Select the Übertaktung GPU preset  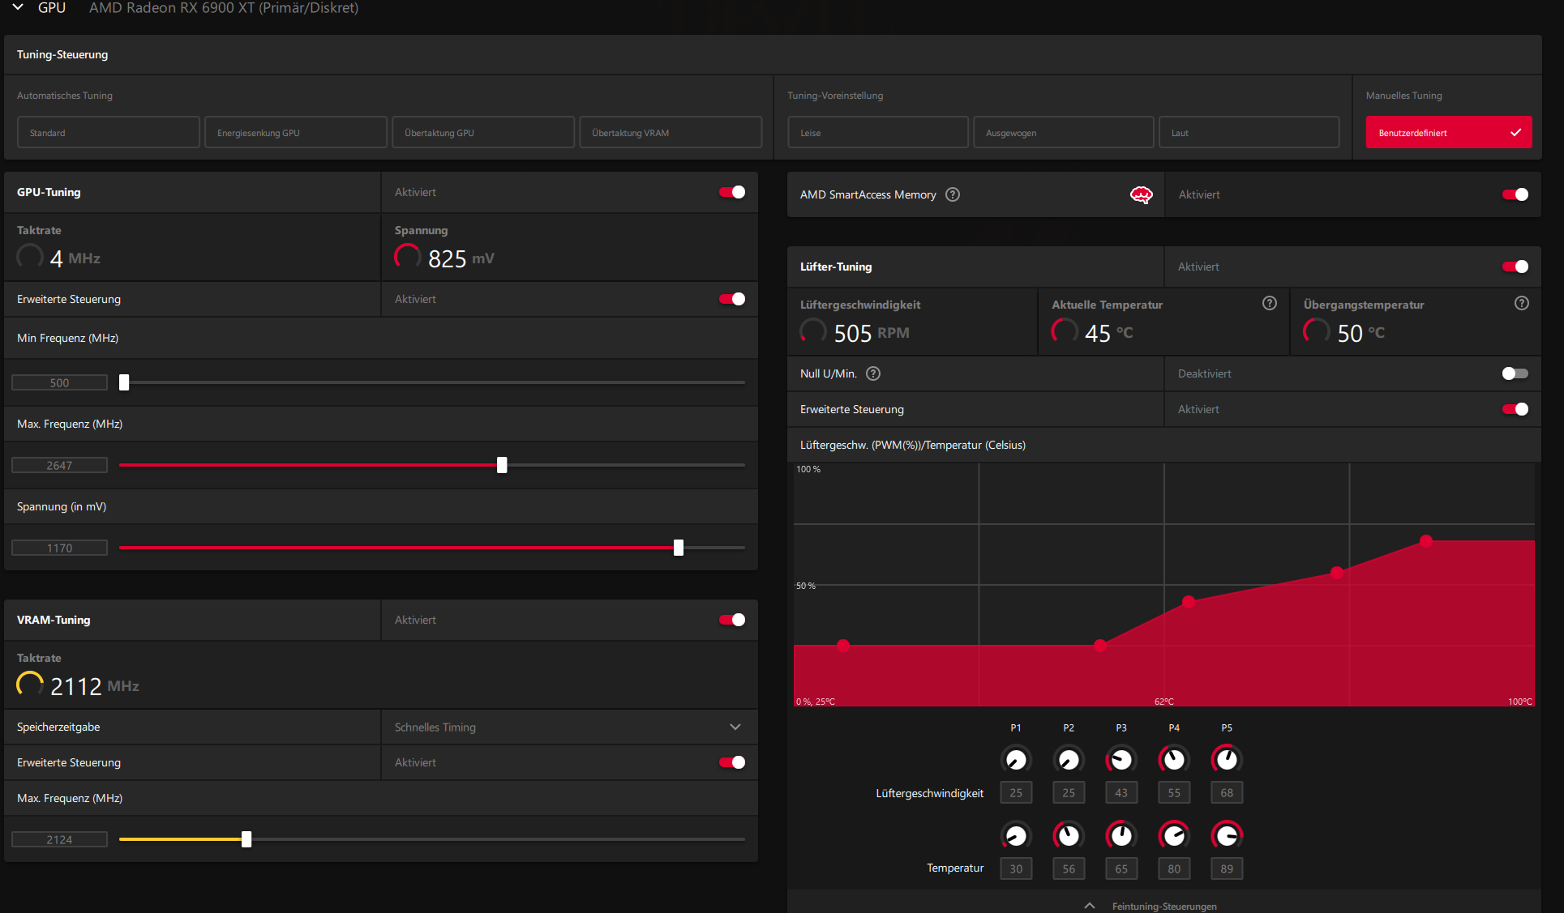482,132
